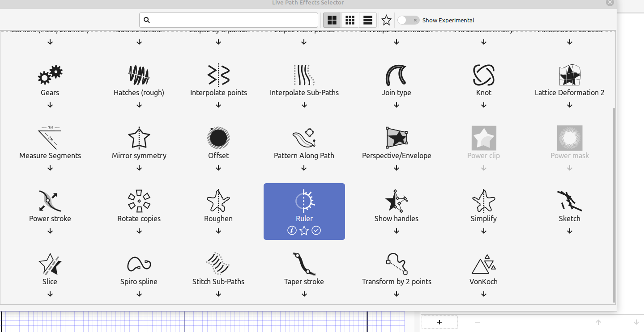644x332 pixels.
Task: Toggle the Show Experimental switch
Action: pos(408,20)
